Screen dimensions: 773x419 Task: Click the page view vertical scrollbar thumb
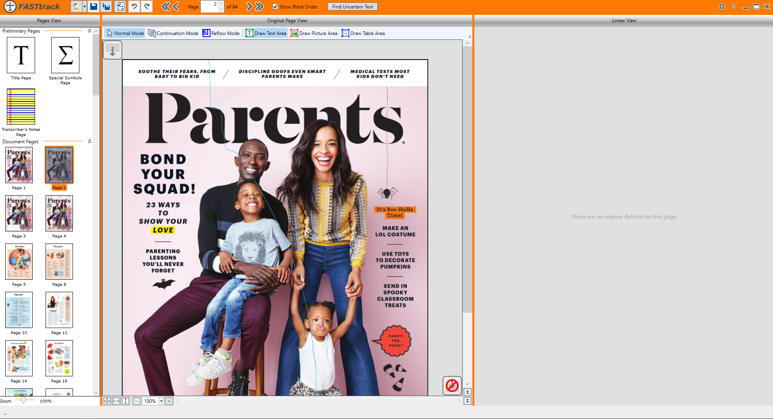click(x=467, y=179)
